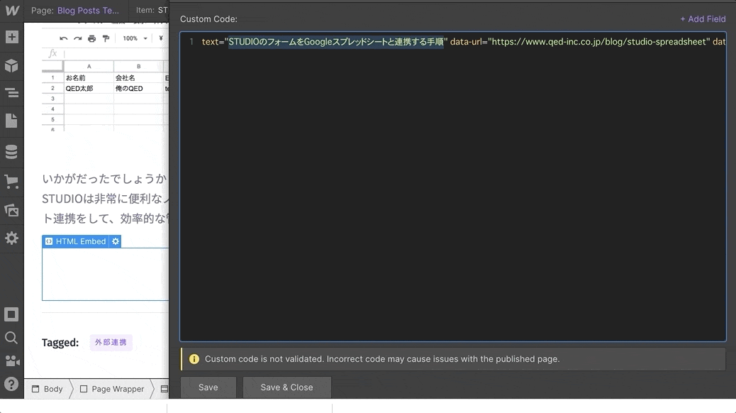Viewport: 736px width, 413px height.
Task: Open the search magnifier in sidebar
Action: [12, 338]
